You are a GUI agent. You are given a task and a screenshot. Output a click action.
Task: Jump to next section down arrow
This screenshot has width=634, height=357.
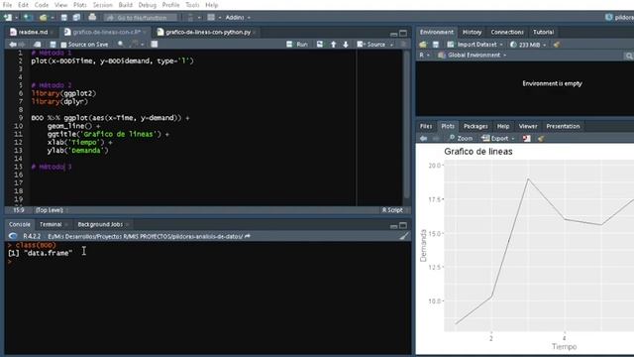[x=346, y=45]
